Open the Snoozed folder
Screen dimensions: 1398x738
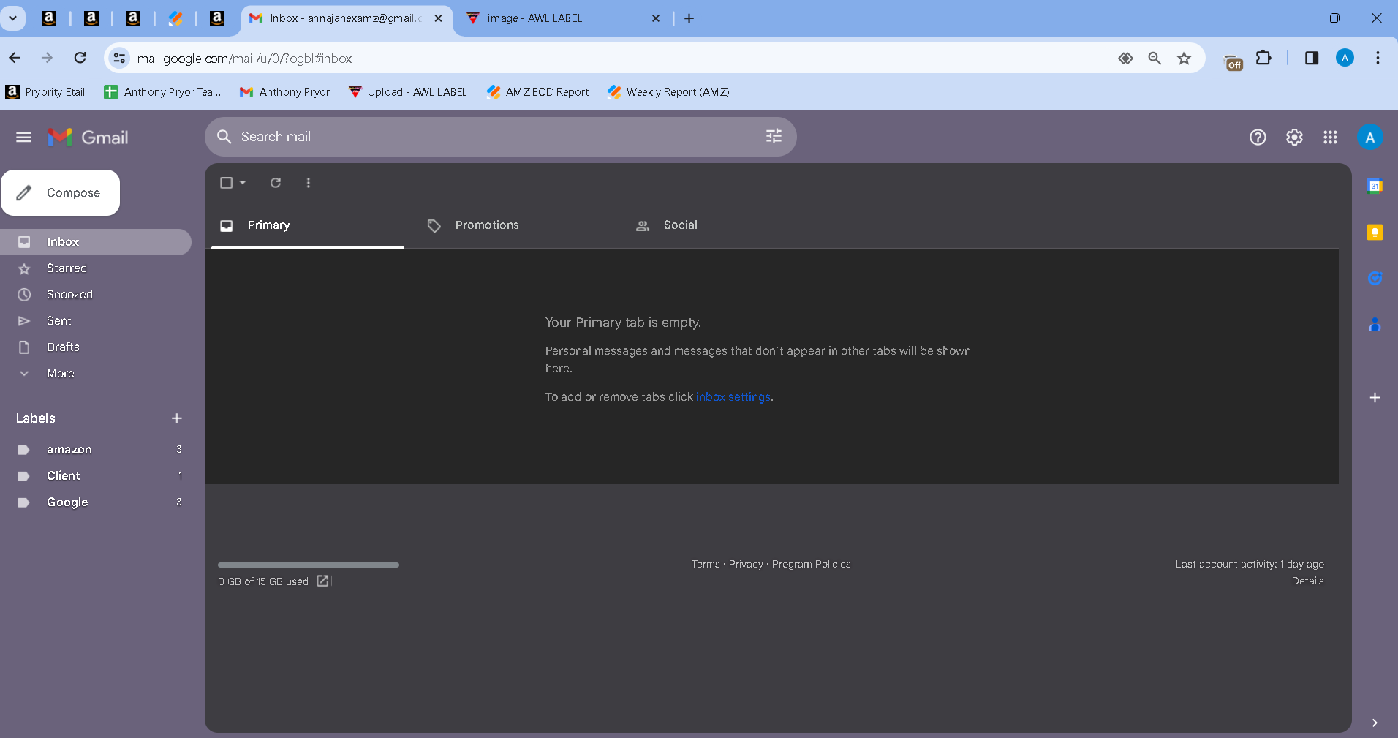95,295
